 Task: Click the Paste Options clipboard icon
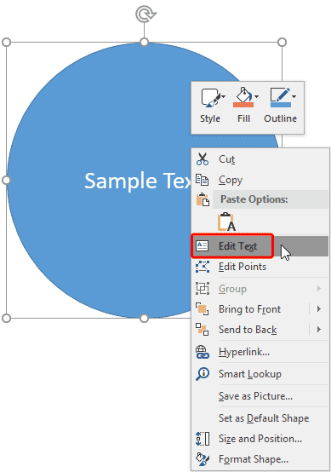[x=203, y=199]
